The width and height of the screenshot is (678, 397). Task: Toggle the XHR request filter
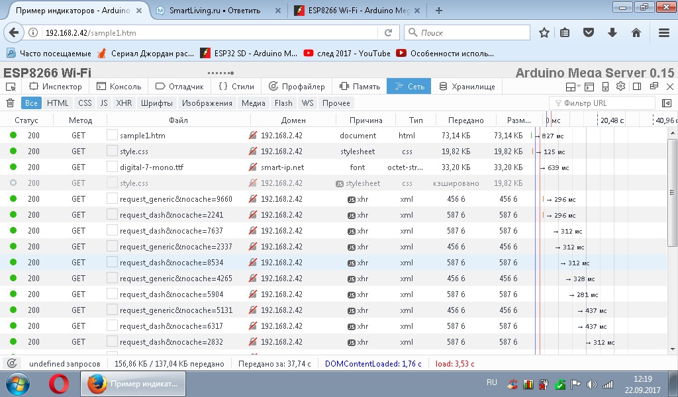click(124, 103)
